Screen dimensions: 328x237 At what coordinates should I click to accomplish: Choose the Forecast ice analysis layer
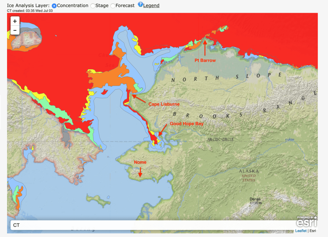(x=113, y=6)
